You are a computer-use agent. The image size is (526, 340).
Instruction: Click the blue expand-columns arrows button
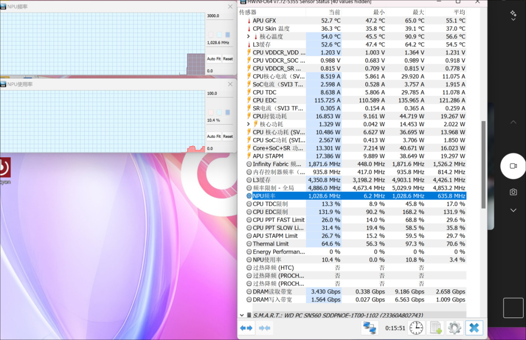[x=246, y=328]
